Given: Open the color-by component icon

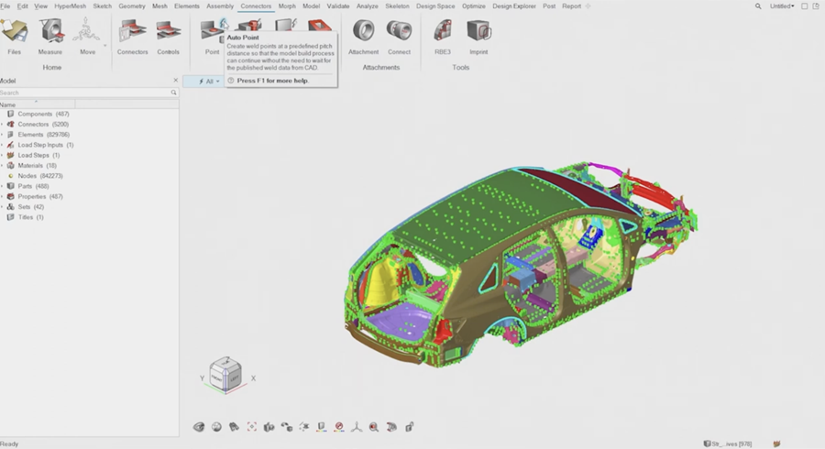Looking at the screenshot, I should pyautogui.click(x=322, y=427).
